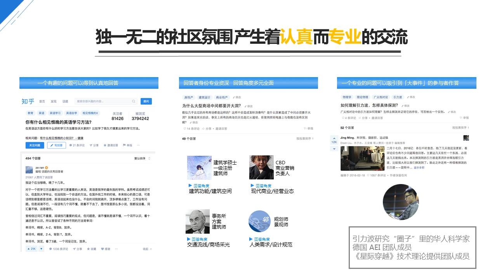Collapse answer using 收起 at bottom
This screenshot has height=279, width=497.
[147, 249]
